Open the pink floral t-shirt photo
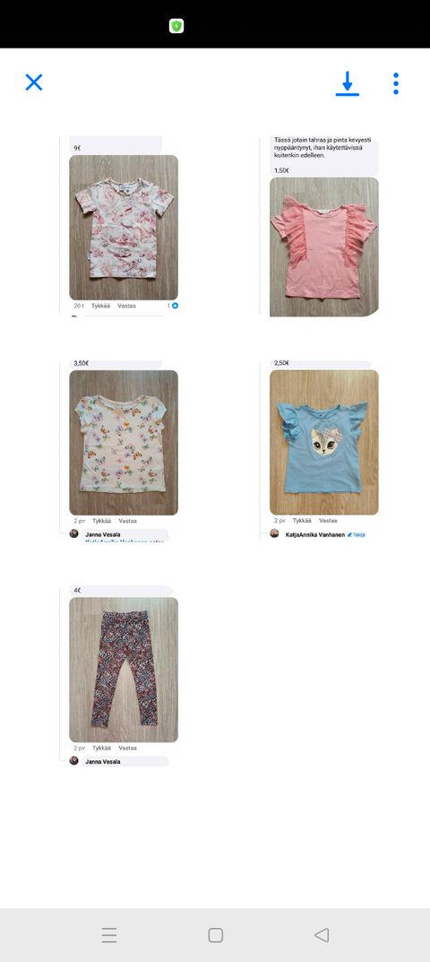This screenshot has height=962, width=430. coord(124,227)
